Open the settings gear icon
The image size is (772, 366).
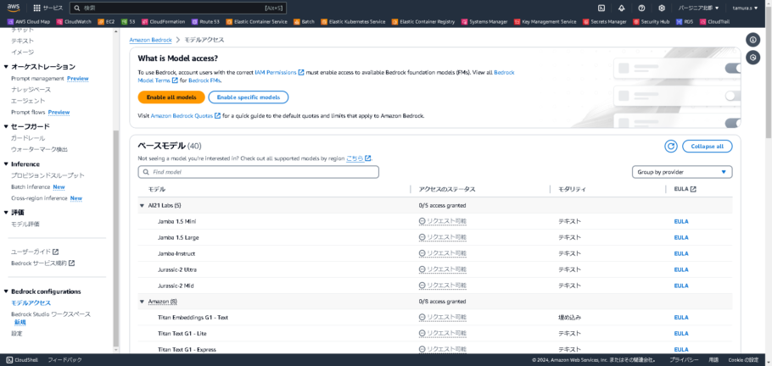662,8
